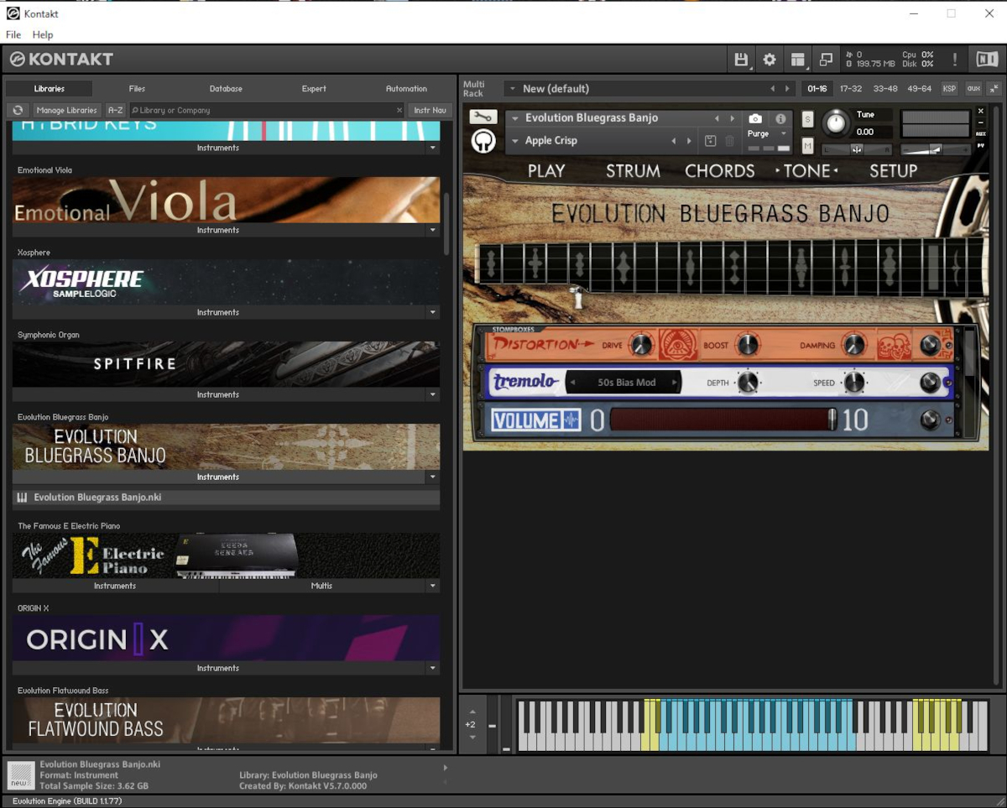This screenshot has width=1007, height=808.
Task: Click the minimized view icon in header
Action: click(827, 60)
